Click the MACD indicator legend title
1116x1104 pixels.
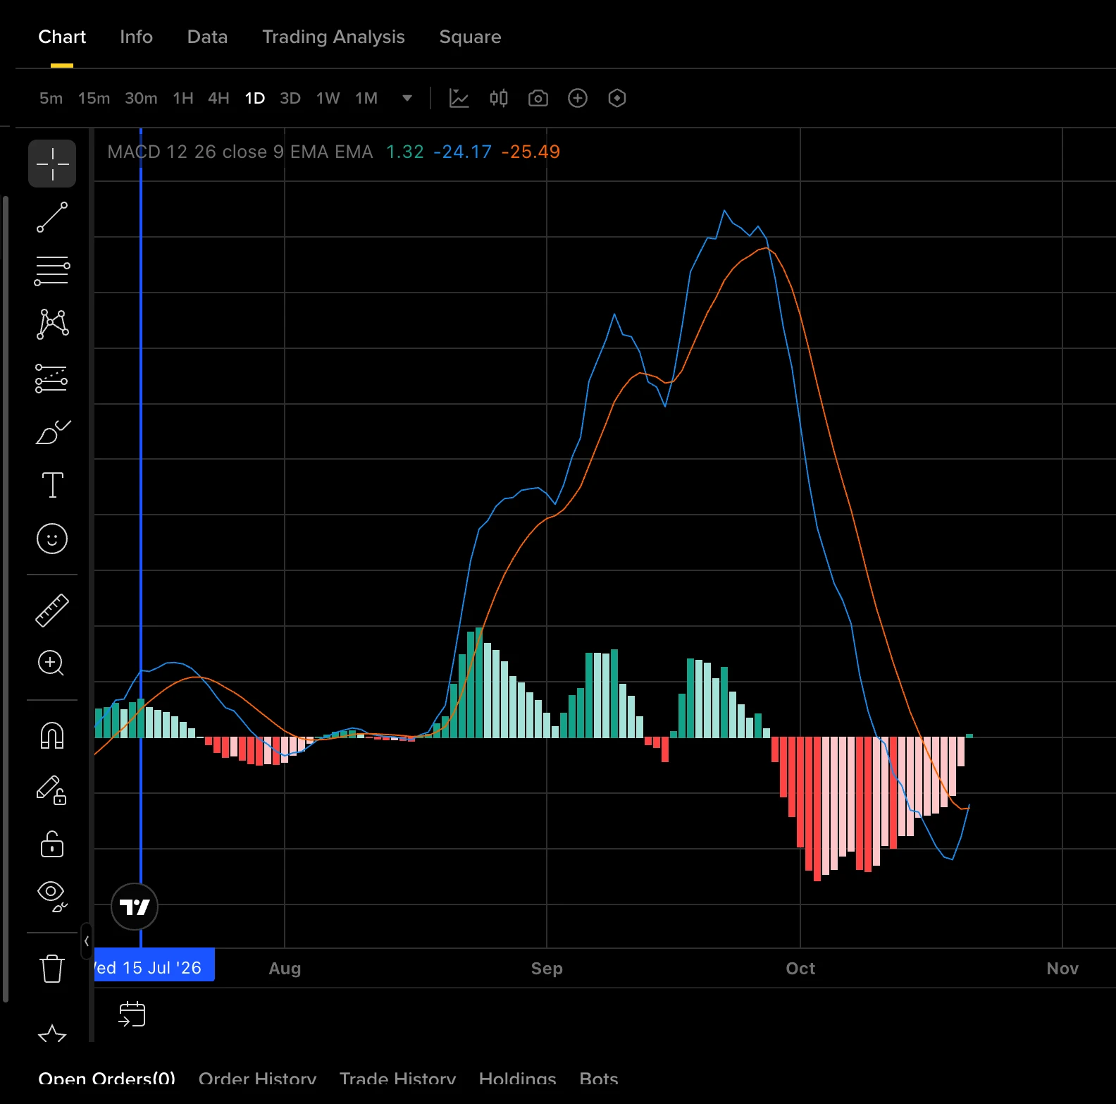coord(240,152)
